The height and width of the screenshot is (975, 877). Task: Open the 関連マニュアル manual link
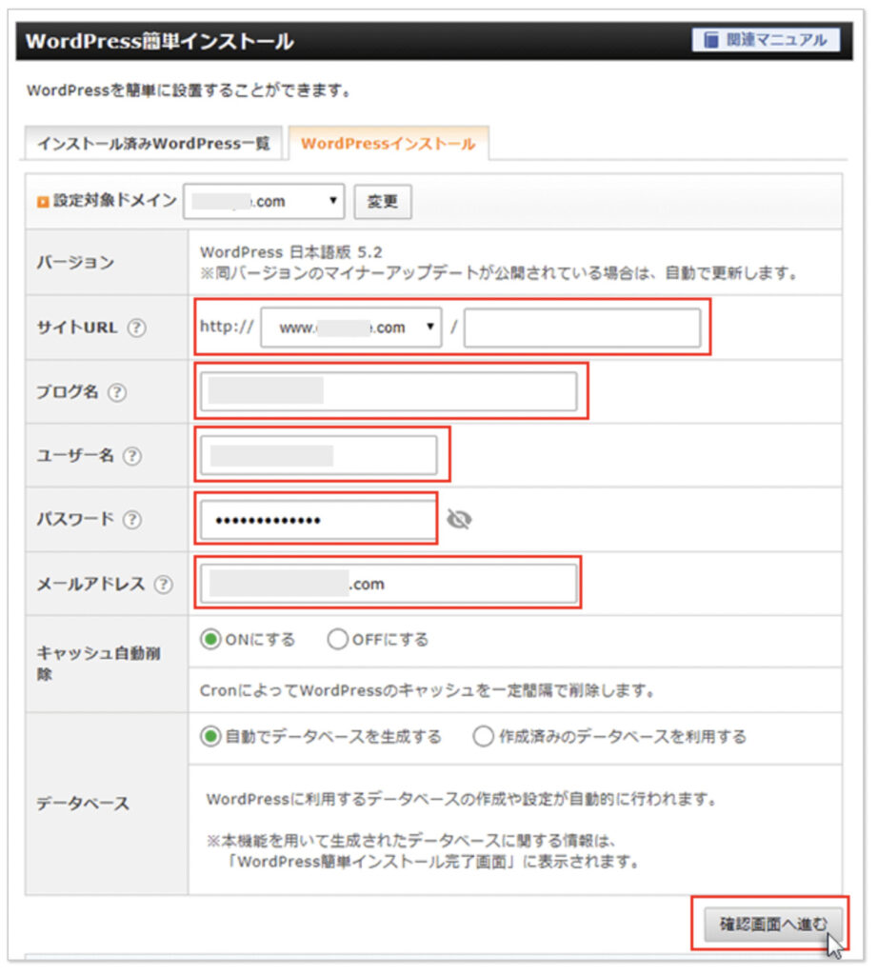[766, 40]
